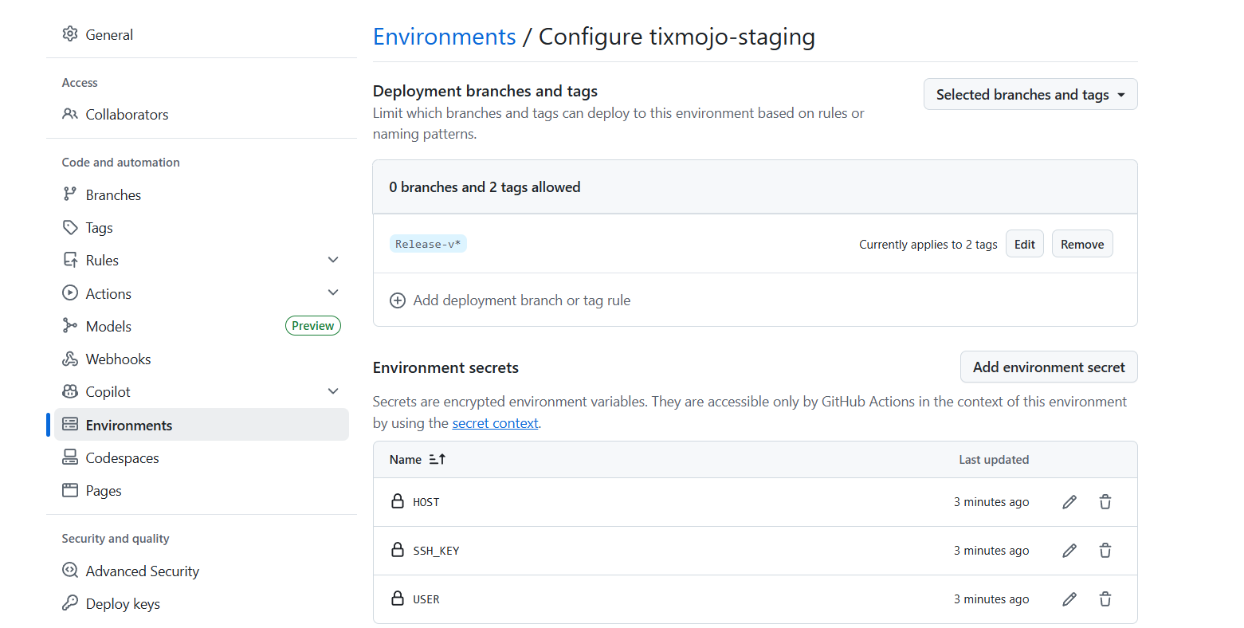Edit the USER secret with pencil icon
The height and width of the screenshot is (628, 1244).
click(x=1069, y=599)
